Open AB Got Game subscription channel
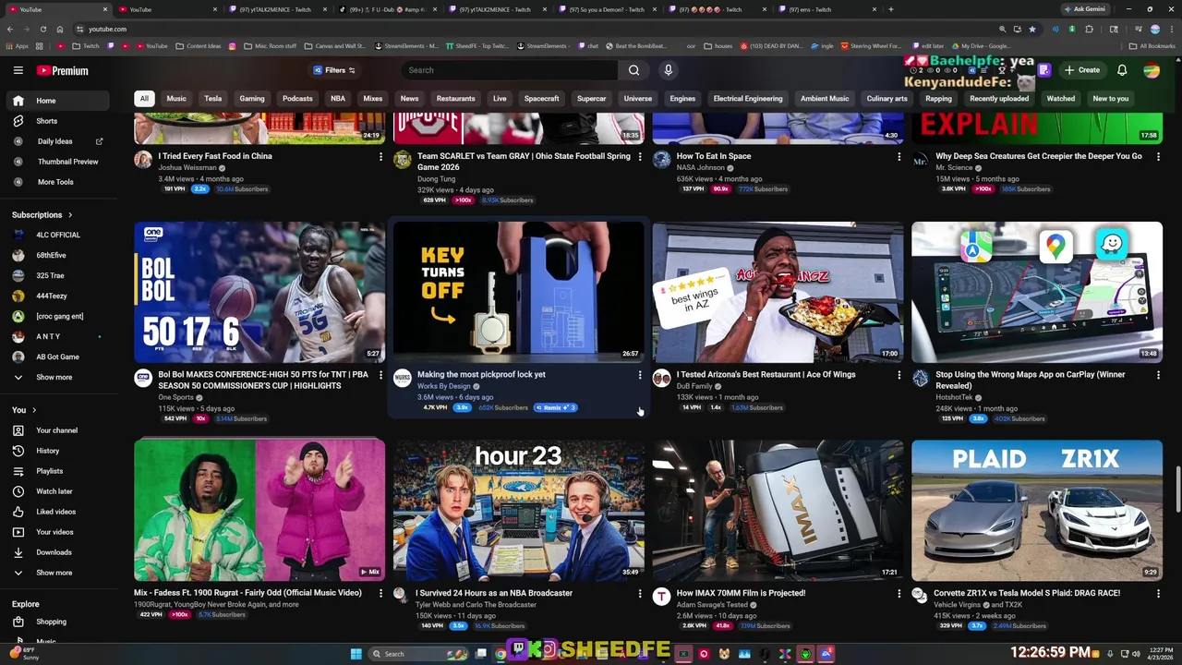 (x=57, y=357)
